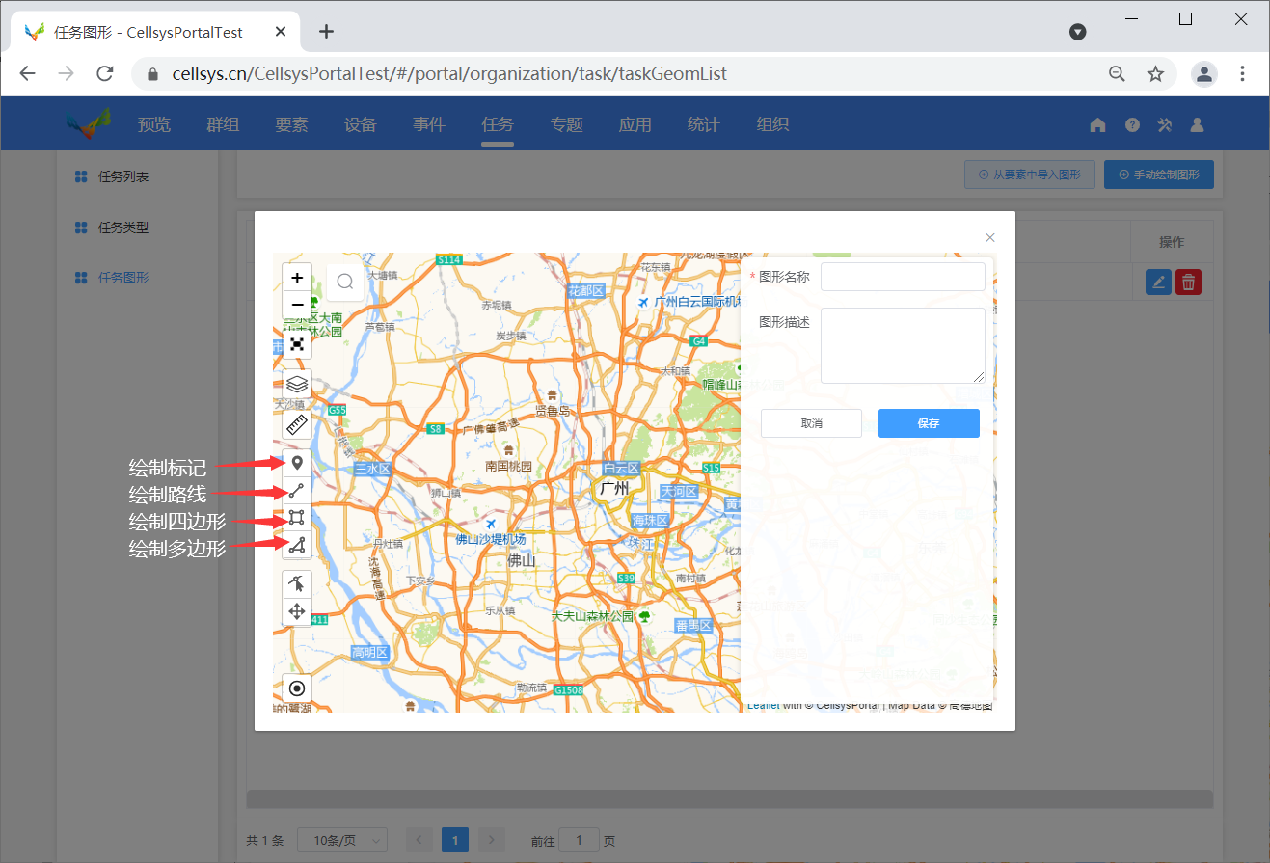Select the move/drag layers tool
The image size is (1270, 863).
[297, 611]
